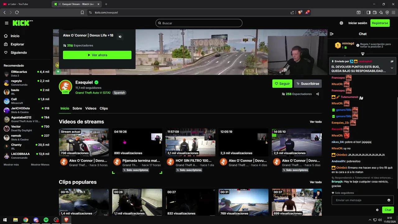Image resolution: width=398 pixels, height=224 pixels.
Task: Click Ver todo next to Clips populares
Action: coord(316,182)
